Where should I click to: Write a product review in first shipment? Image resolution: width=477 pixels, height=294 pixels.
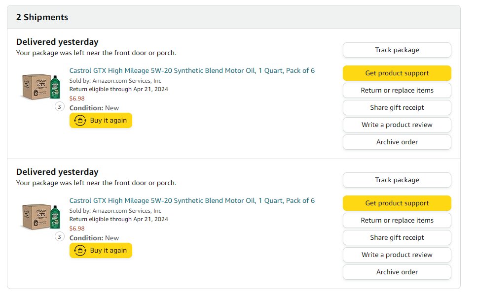397,125
